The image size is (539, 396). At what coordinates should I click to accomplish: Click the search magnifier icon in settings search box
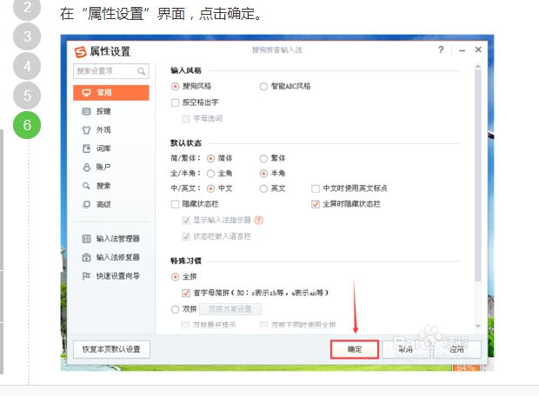(x=141, y=71)
